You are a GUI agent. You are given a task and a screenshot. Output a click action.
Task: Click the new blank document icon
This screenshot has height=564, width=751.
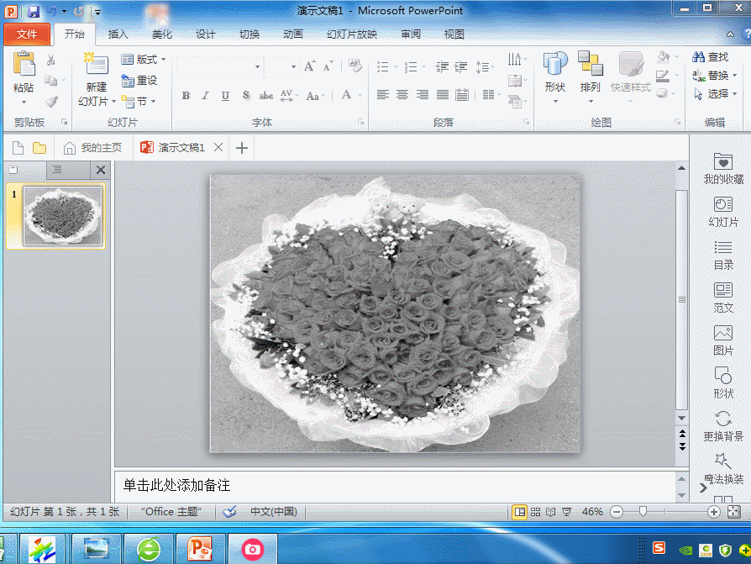click(18, 148)
